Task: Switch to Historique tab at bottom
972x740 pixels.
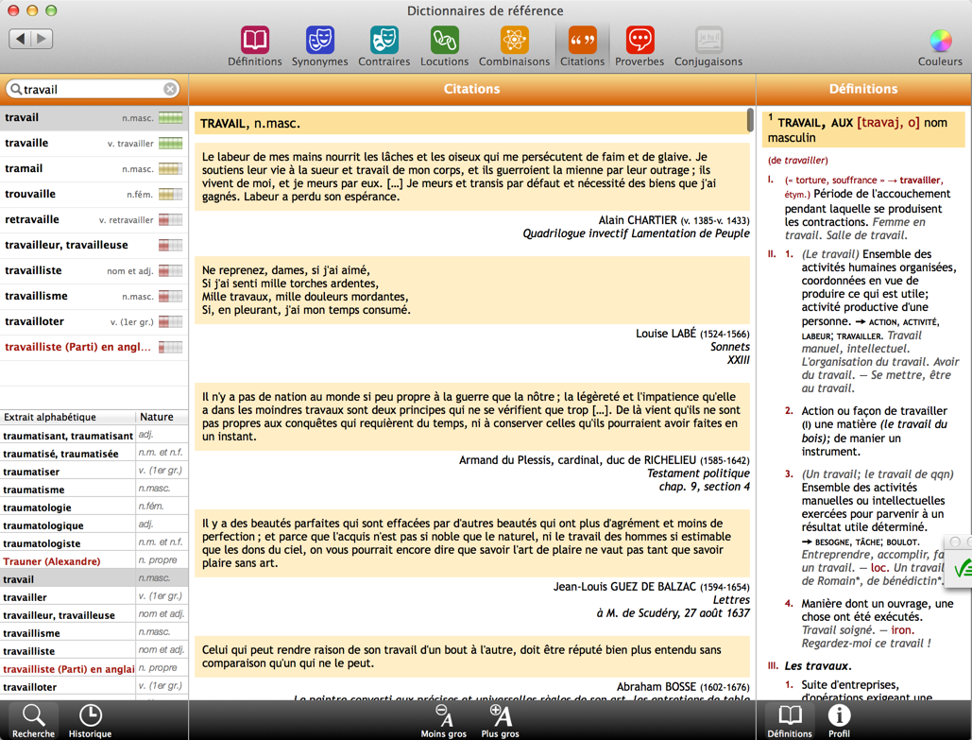Action: (90, 721)
